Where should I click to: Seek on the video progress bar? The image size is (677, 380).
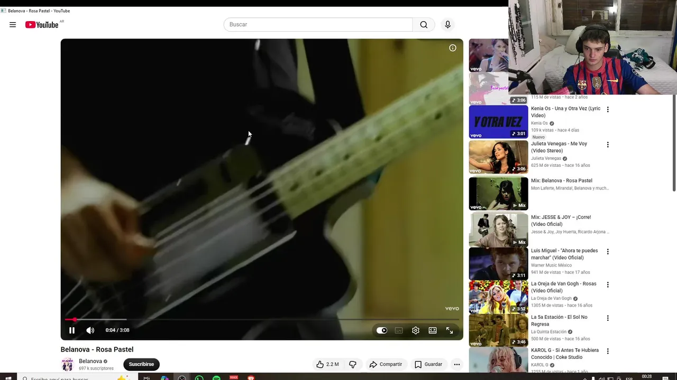[262, 319]
